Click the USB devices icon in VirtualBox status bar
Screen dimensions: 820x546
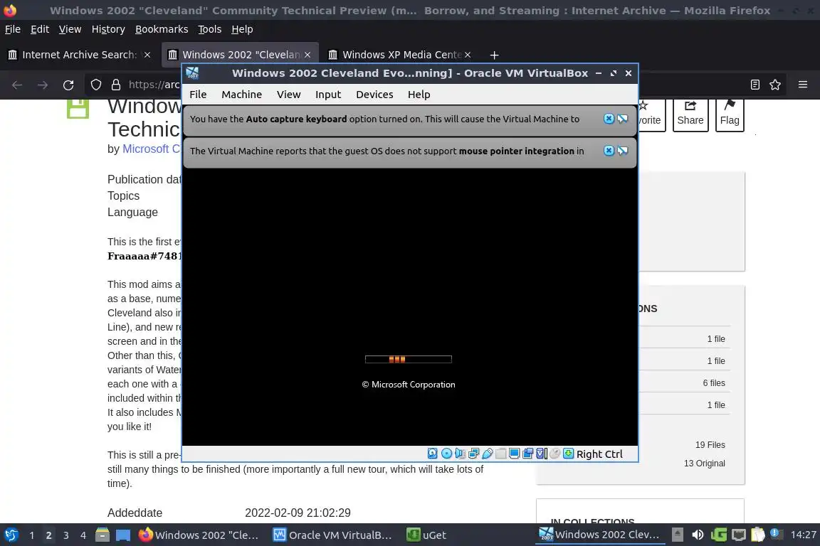coord(487,454)
